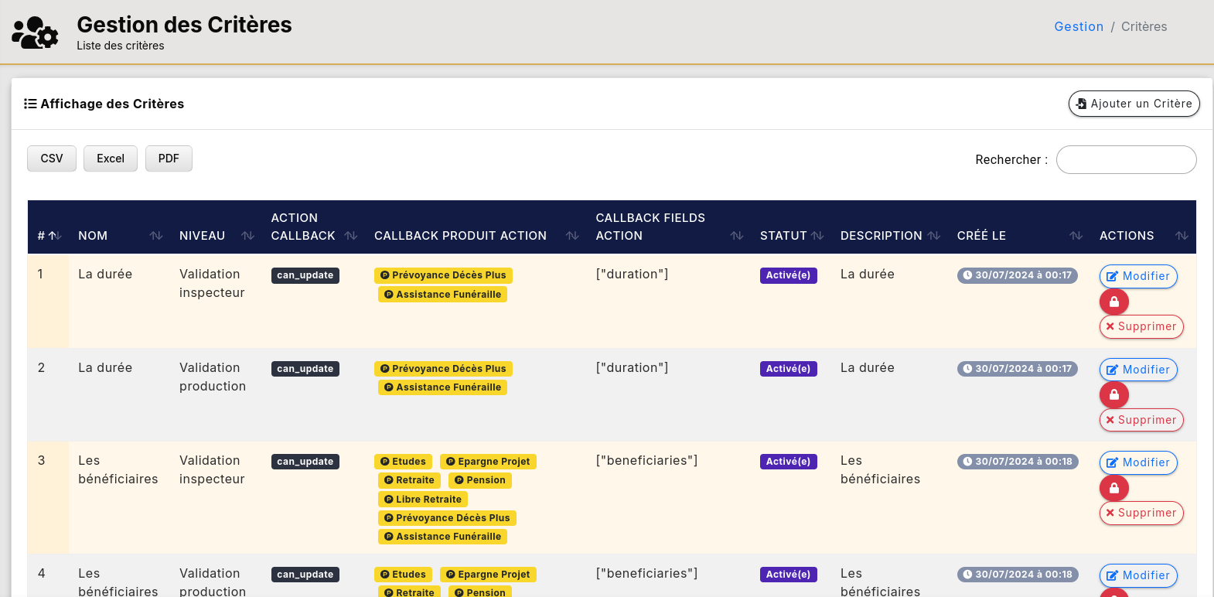Export the table as CSV

pos(52,159)
